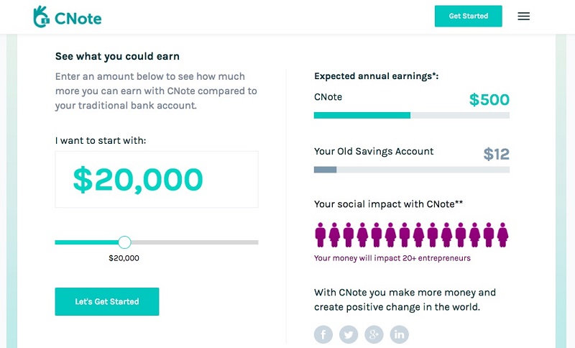This screenshot has height=348, width=575.
Task: Click the CNote earnings progress bar
Action: click(x=411, y=116)
